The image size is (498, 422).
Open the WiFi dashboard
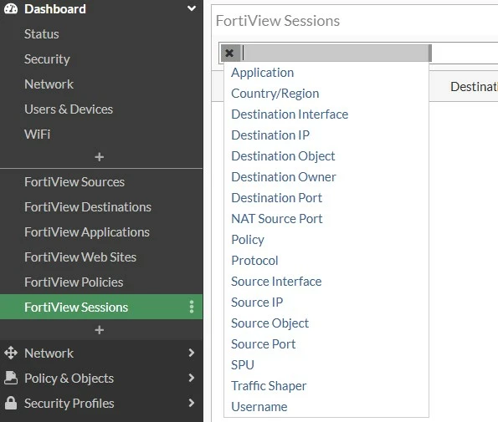point(37,134)
